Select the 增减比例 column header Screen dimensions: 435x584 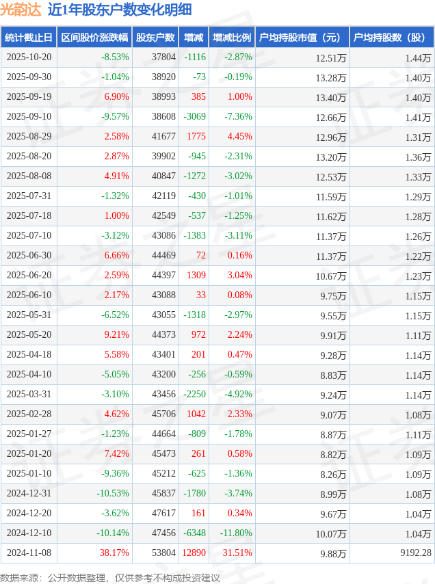[x=231, y=38]
